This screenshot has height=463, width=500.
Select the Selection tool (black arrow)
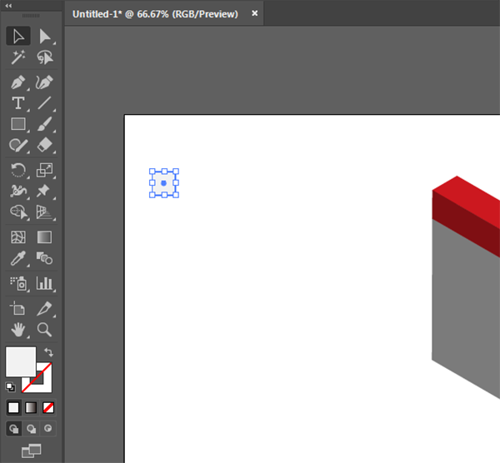17,36
